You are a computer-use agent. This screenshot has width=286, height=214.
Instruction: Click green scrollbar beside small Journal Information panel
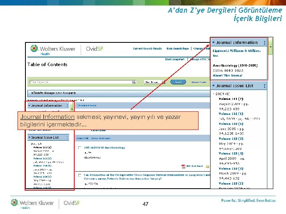pos(71,107)
